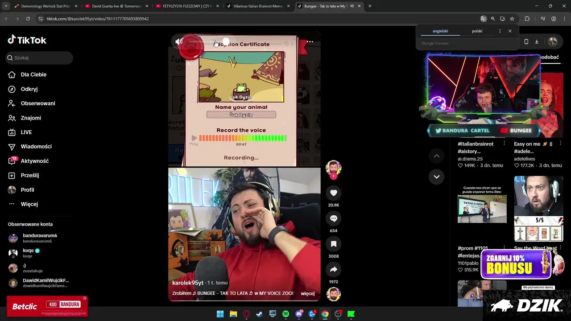Image resolution: width=571 pixels, height=321 pixels.
Task: Open the comments with the speech bubble icon
Action: pyautogui.click(x=334, y=218)
